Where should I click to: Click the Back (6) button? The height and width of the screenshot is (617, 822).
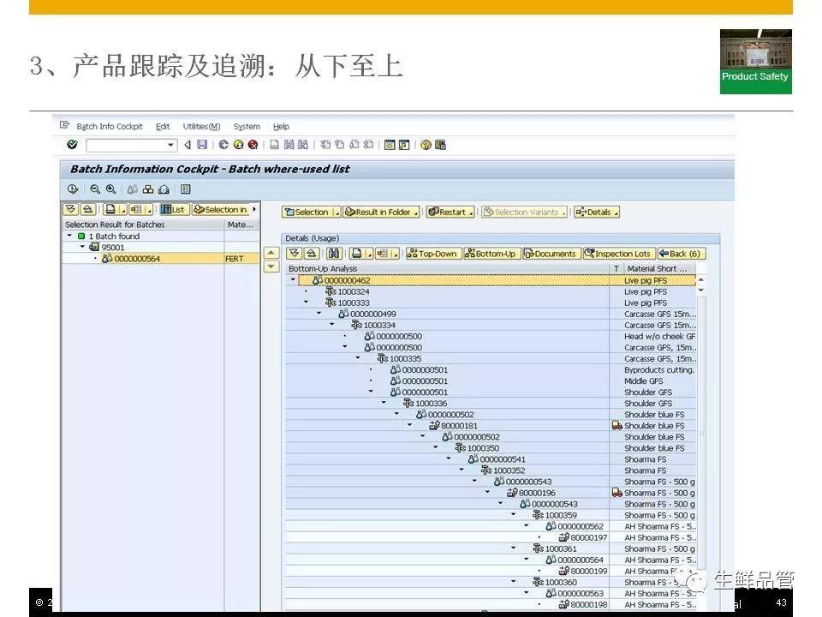(x=681, y=254)
